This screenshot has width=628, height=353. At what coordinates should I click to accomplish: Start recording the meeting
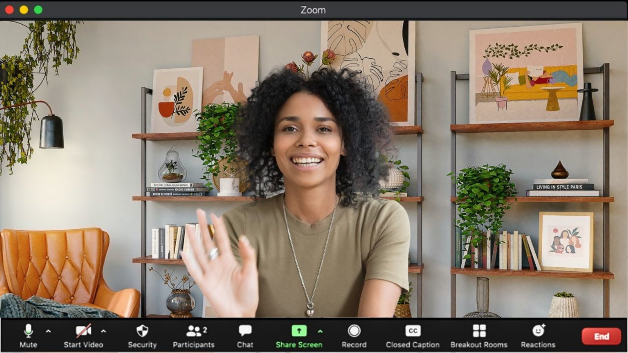tap(354, 330)
